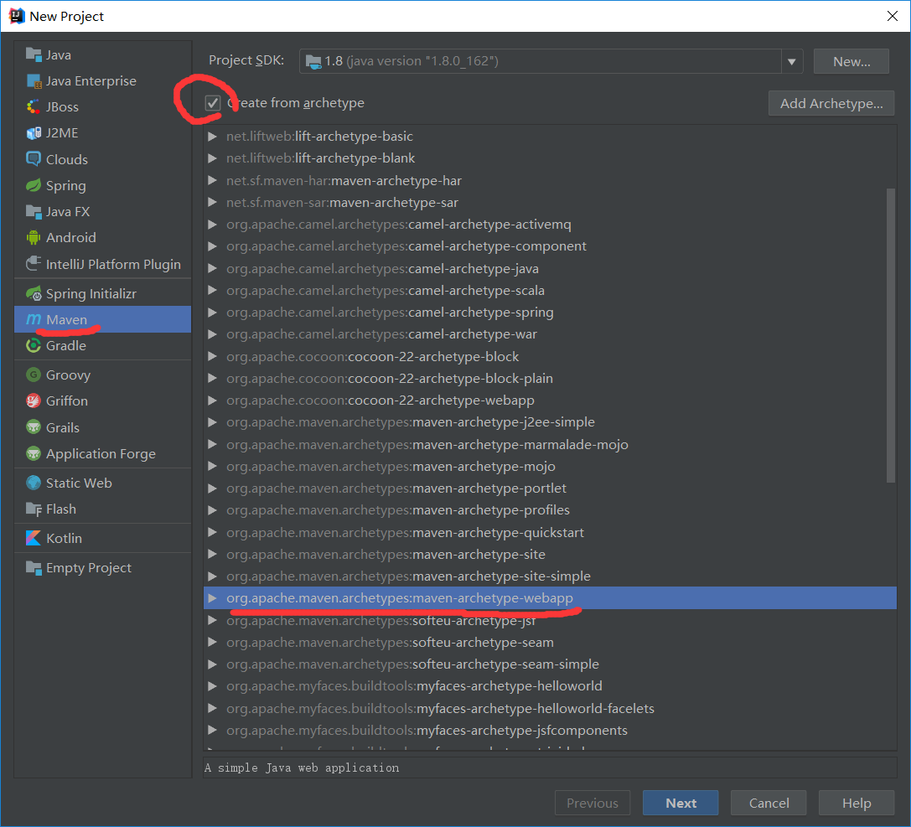Screen dimensions: 911x827
Task: Select the Groovy icon
Action: [x=34, y=375]
